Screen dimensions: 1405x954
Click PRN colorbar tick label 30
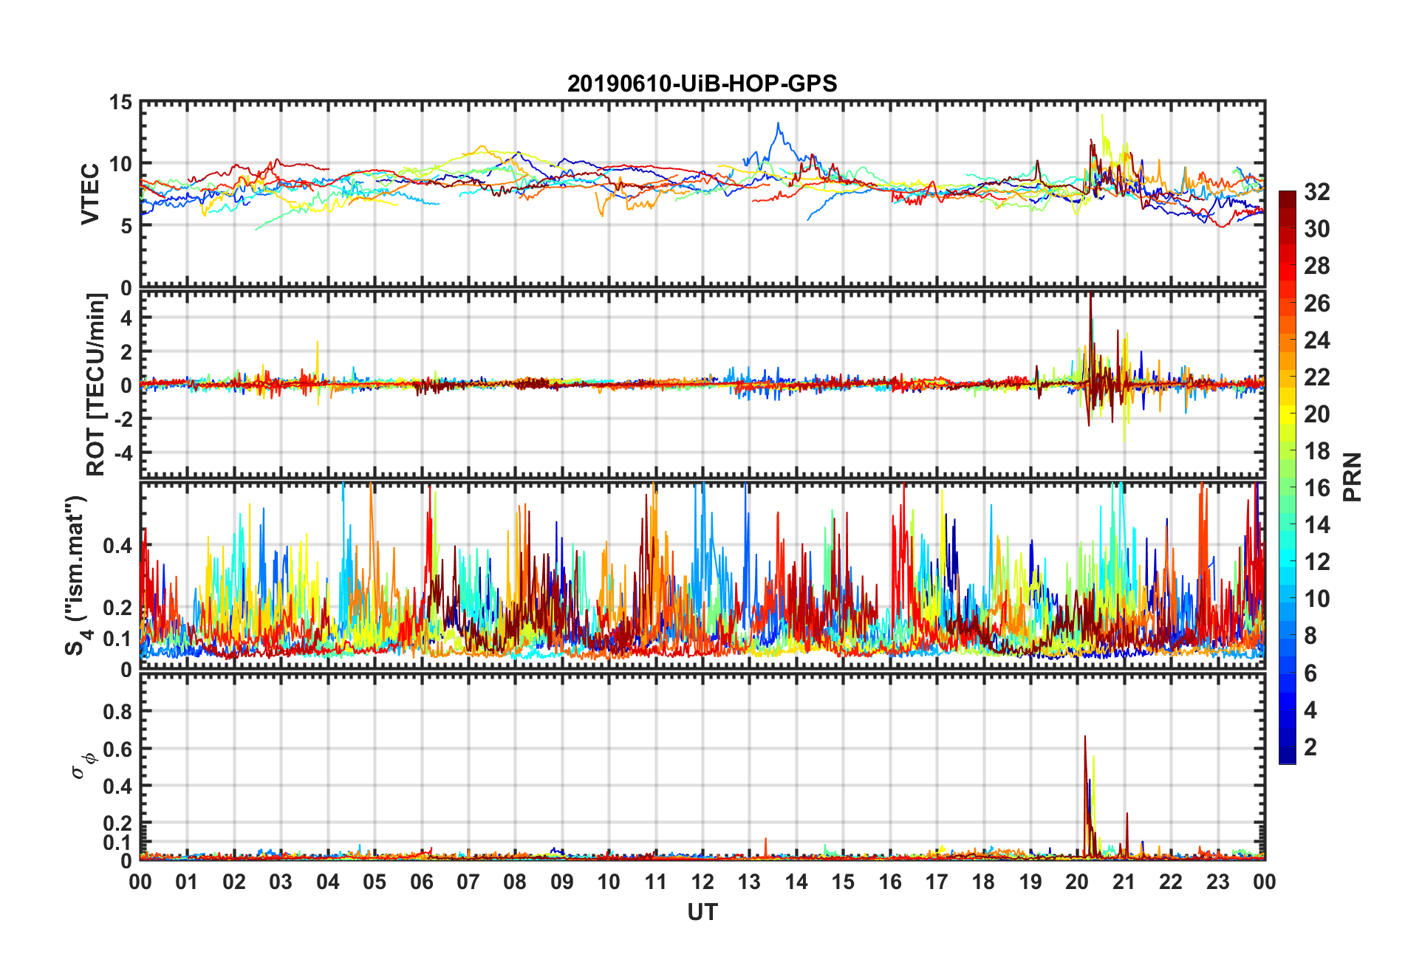pos(1317,229)
